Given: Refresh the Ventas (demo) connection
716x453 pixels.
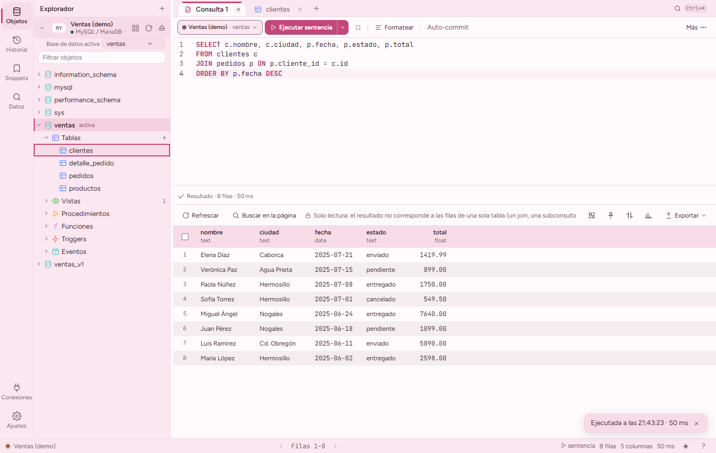Looking at the screenshot, I should [x=148, y=28].
